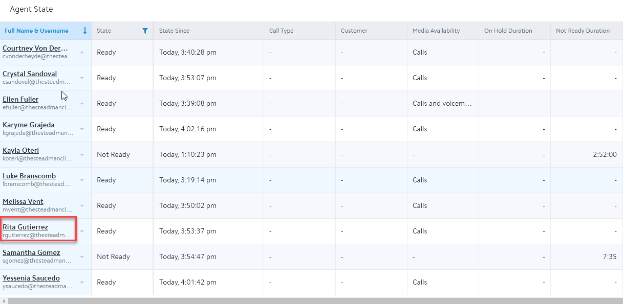The width and height of the screenshot is (623, 304).
Task: Click the Not Ready Duration header
Action: point(583,31)
